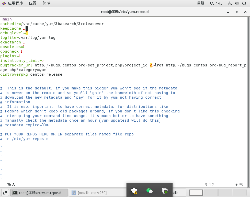Click the 'PUT YOUR REPOS HERE' comment
250x197 pixels.
tap(67, 134)
